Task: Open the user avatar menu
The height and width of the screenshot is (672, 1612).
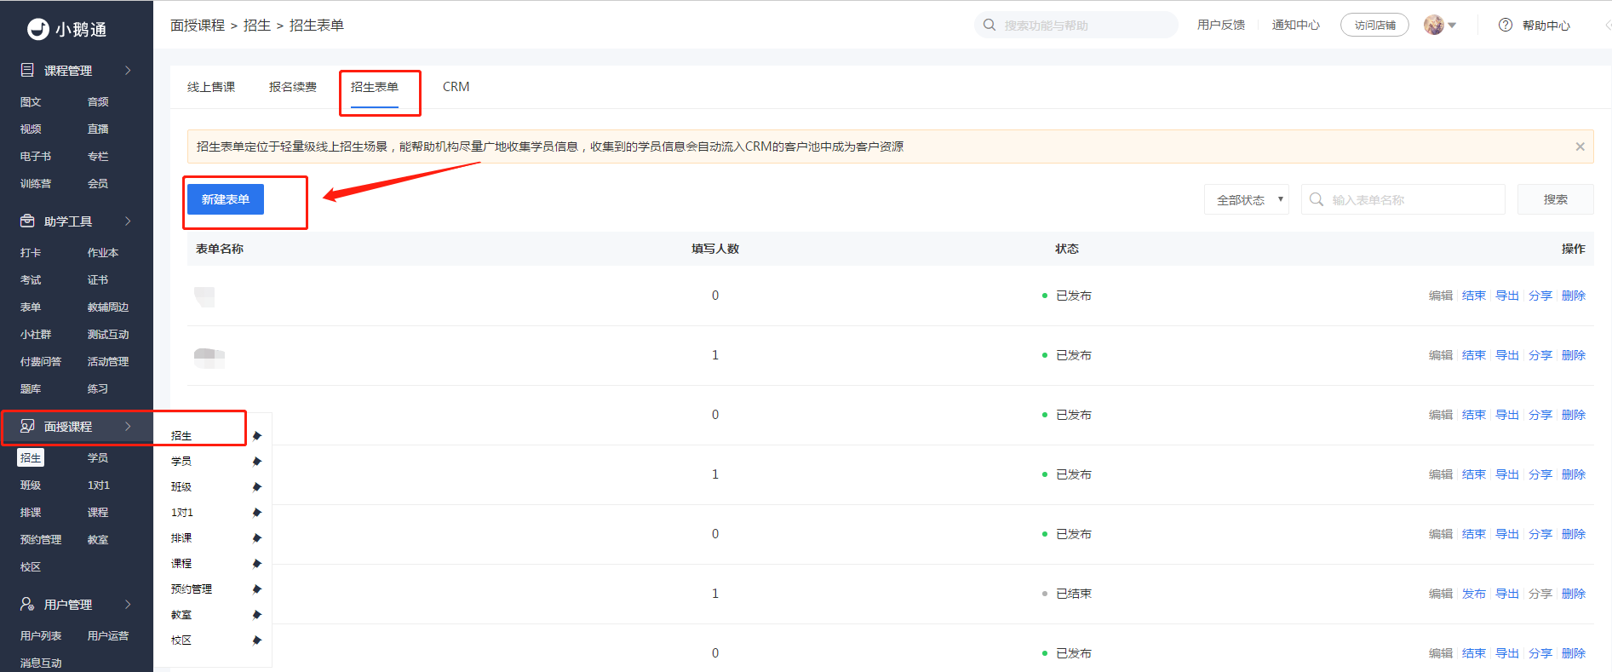Action: 1434,25
